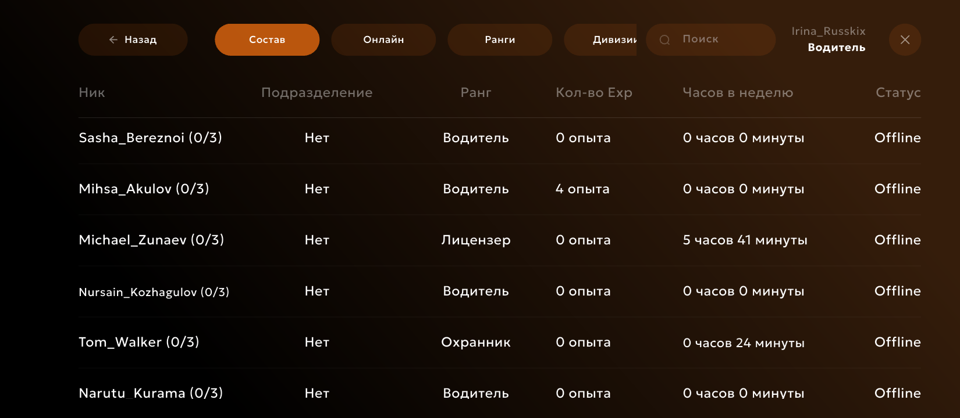The image size is (960, 418).
Task: Select the Mihsa_Akulov member row
Action: click(144, 189)
